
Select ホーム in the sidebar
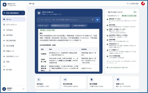tap(14, 19)
